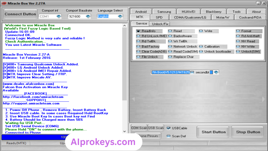Select the Wr TelBk radio button
The height and width of the screenshot is (151, 268).
point(182,41)
